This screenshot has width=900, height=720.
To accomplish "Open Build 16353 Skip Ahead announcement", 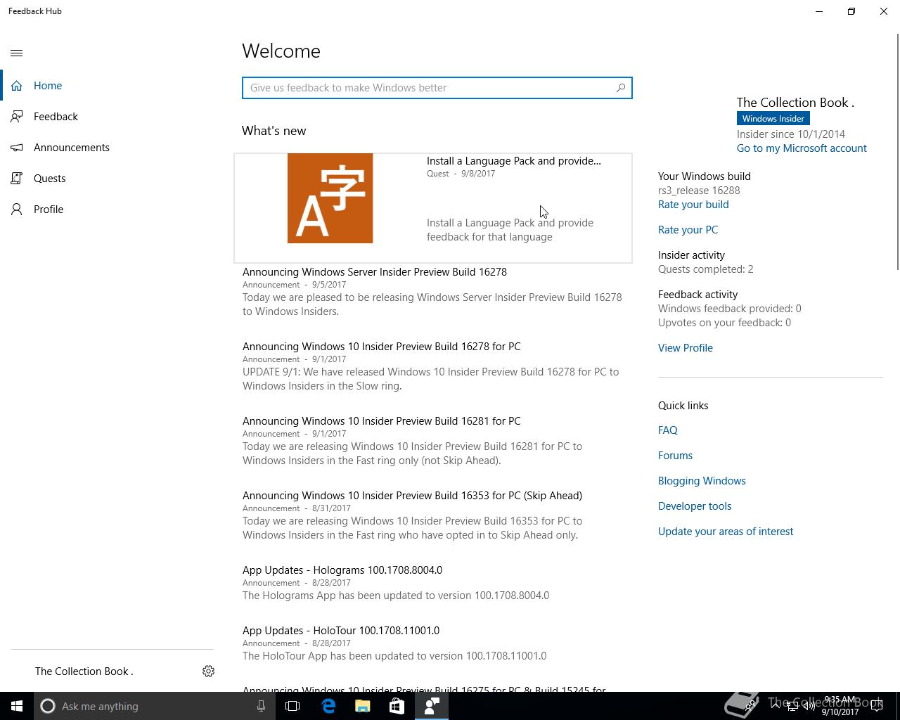I will (412, 496).
